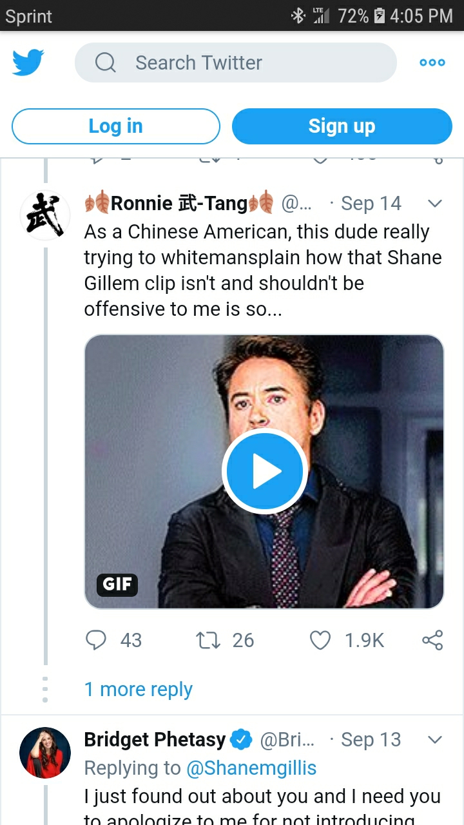Expand dropdown arrow on Ronnie's tweet
The height and width of the screenshot is (825, 464).
pyautogui.click(x=435, y=204)
